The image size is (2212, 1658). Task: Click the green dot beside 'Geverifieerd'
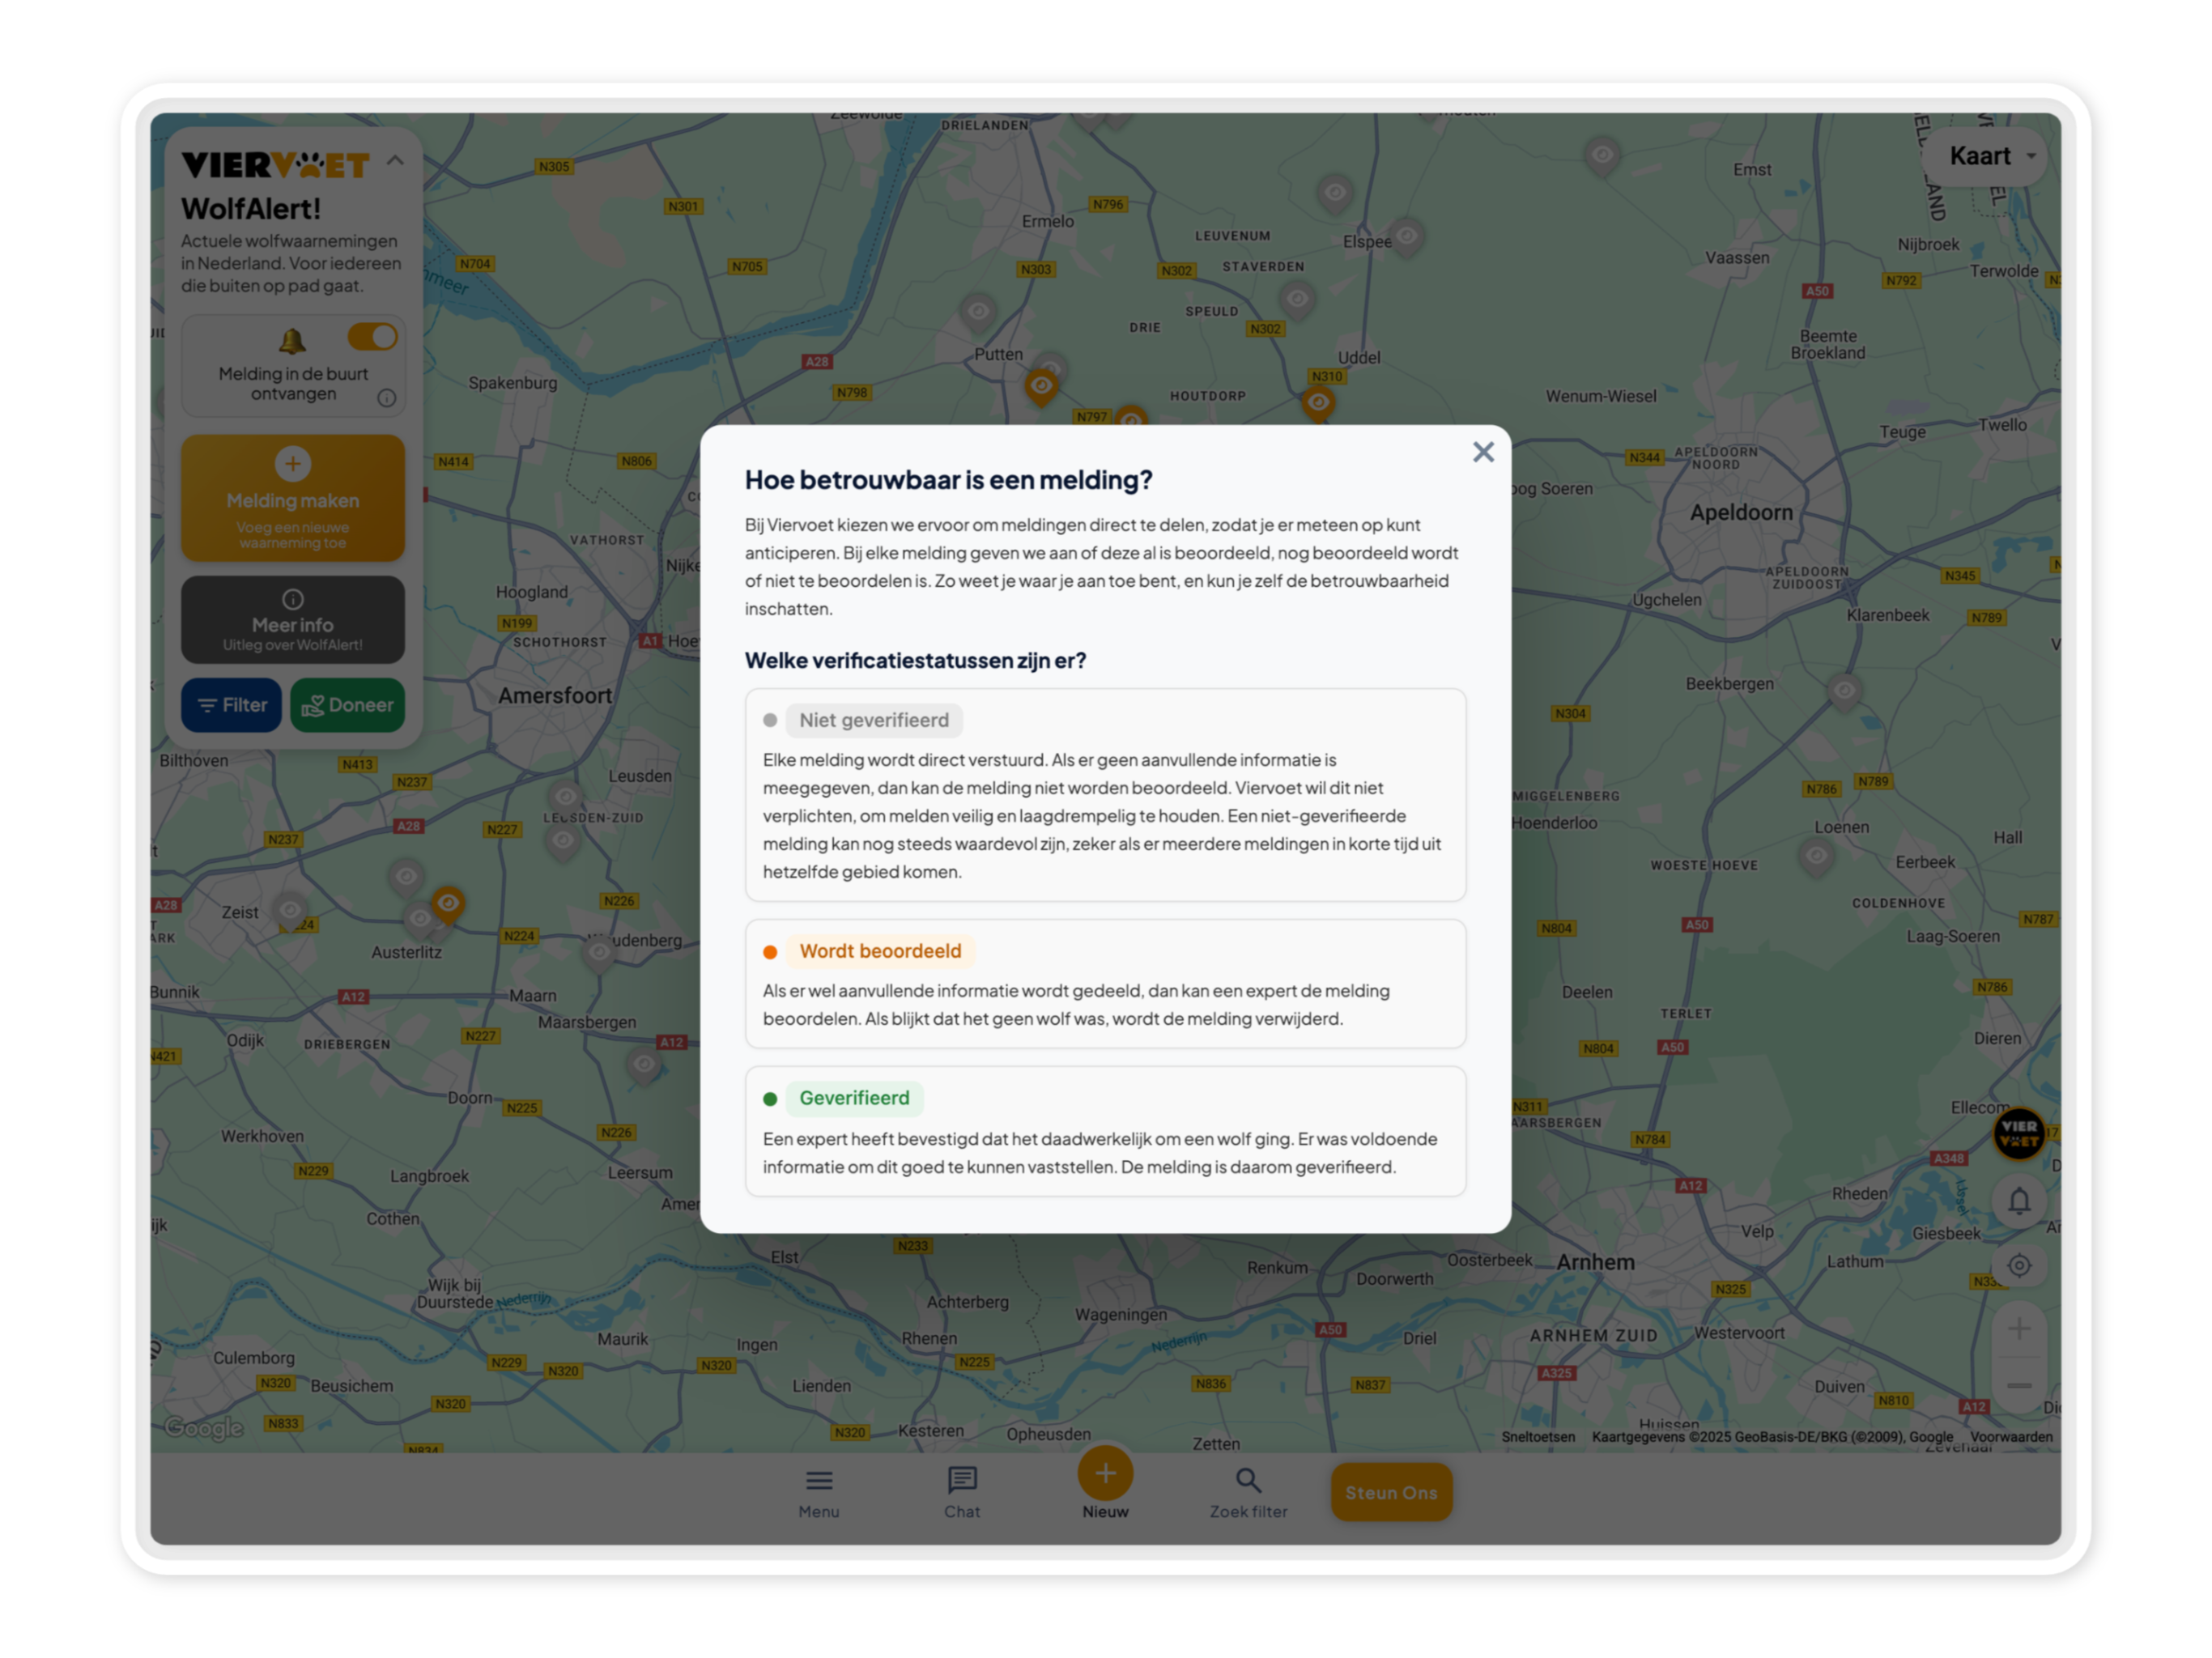click(770, 1099)
